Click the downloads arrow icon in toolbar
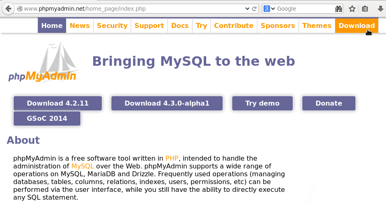Image resolution: width=386 pixels, height=205 pixels. coord(380,9)
